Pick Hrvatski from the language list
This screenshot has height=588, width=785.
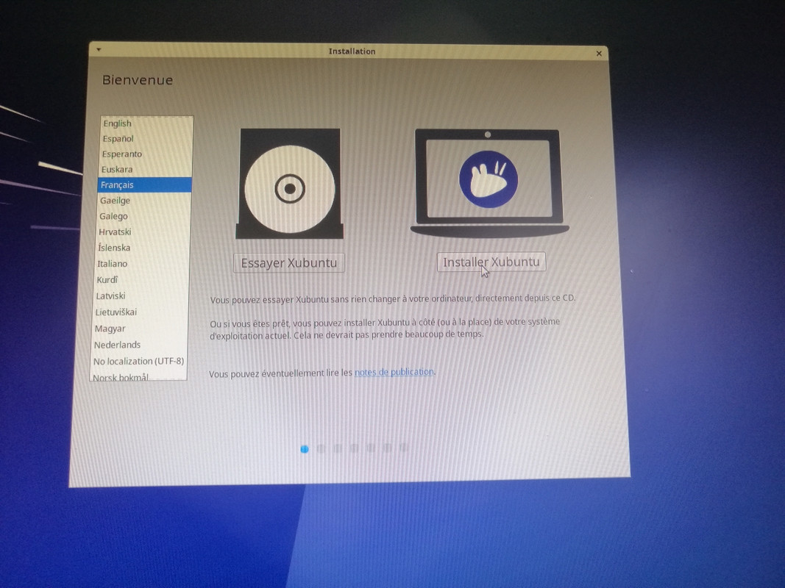click(x=143, y=232)
